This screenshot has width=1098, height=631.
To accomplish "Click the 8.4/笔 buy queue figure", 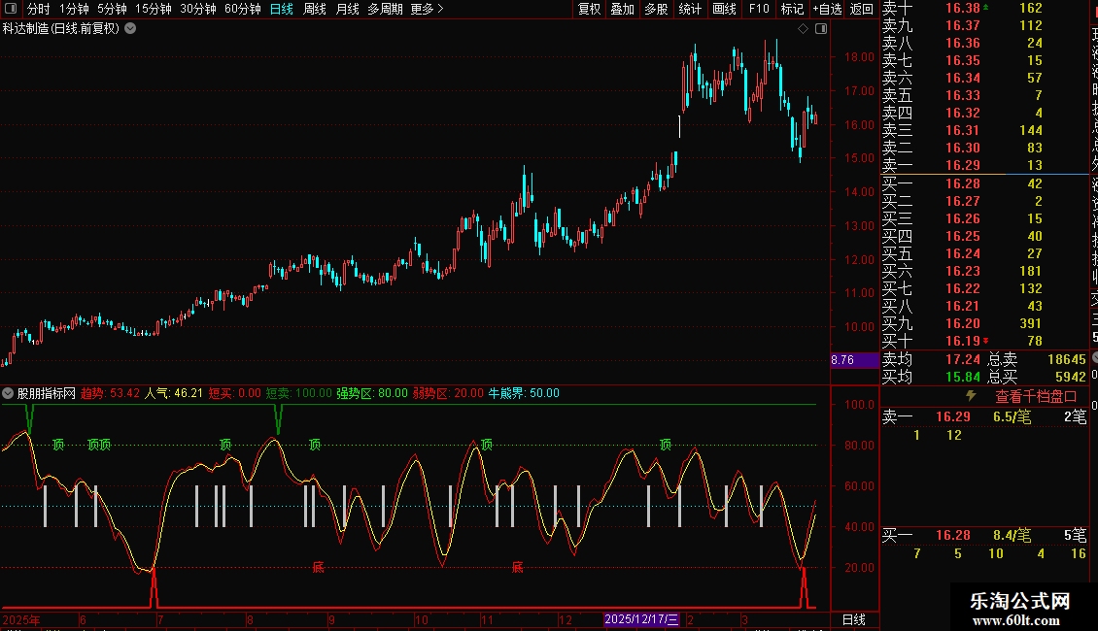I will point(1012,535).
